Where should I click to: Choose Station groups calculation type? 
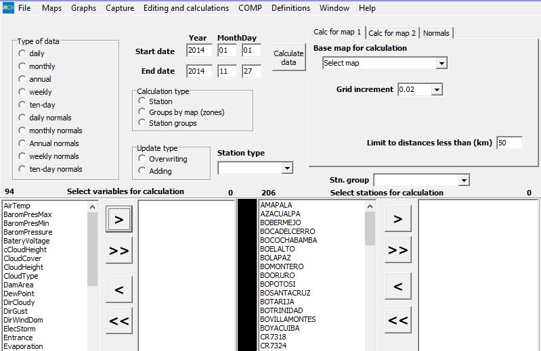click(142, 123)
